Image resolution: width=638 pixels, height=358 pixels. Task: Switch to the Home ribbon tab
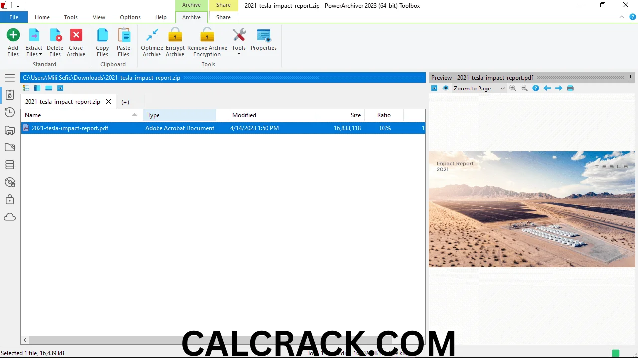(42, 17)
